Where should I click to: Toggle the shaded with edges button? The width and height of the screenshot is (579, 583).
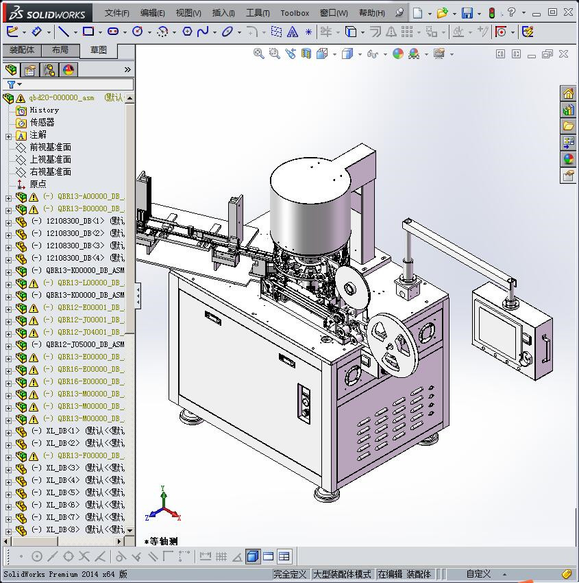pyautogui.click(x=253, y=557)
